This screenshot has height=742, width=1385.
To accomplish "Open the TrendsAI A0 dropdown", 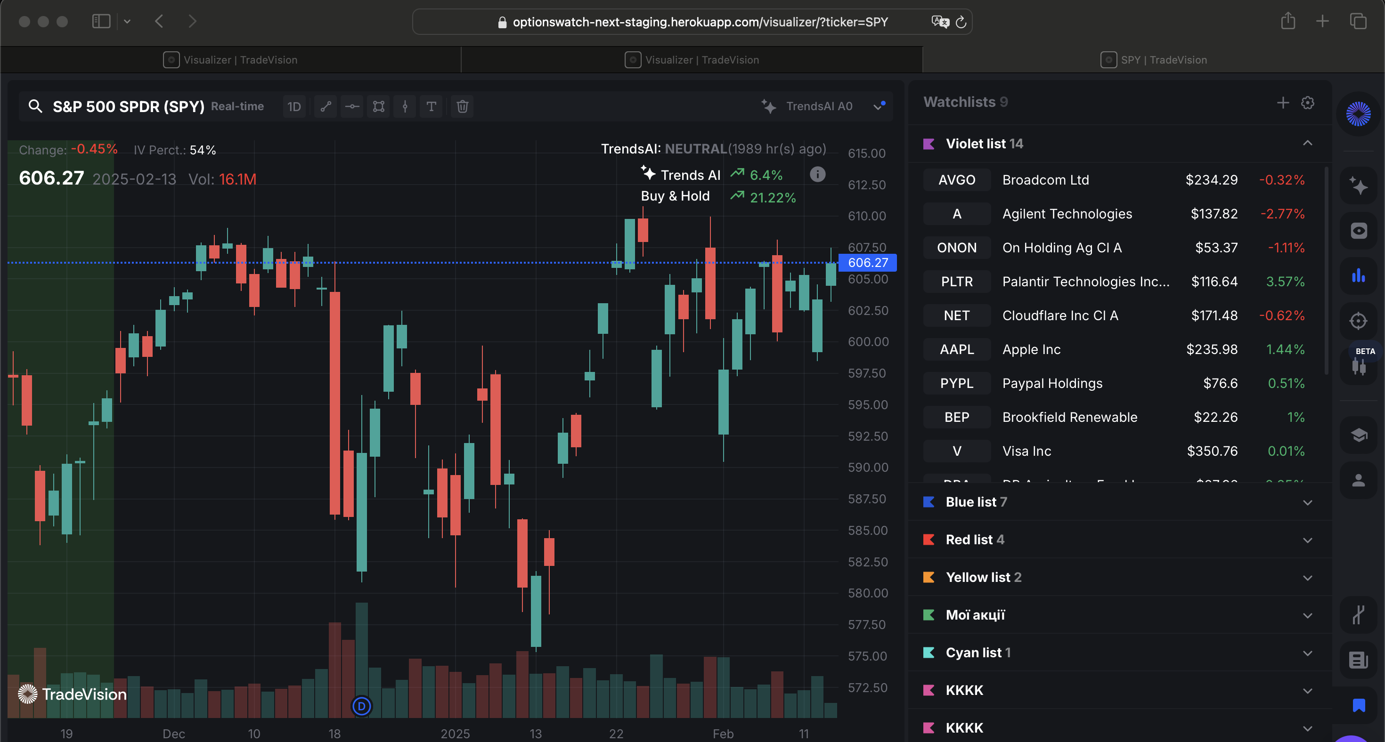I will coord(878,106).
